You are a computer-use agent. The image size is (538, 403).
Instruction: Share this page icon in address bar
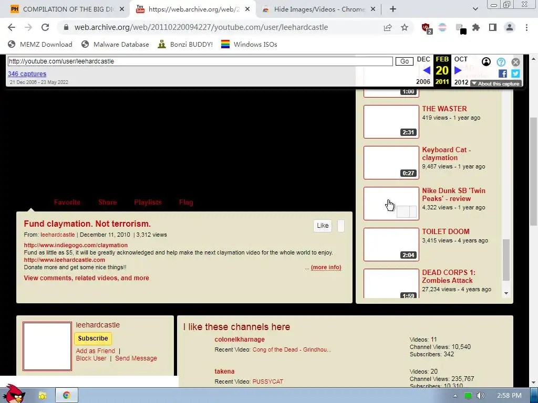click(x=388, y=27)
